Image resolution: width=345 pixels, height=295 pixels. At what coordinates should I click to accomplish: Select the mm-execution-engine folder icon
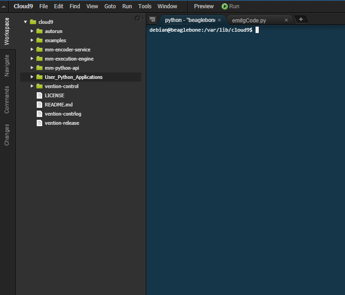pos(39,59)
